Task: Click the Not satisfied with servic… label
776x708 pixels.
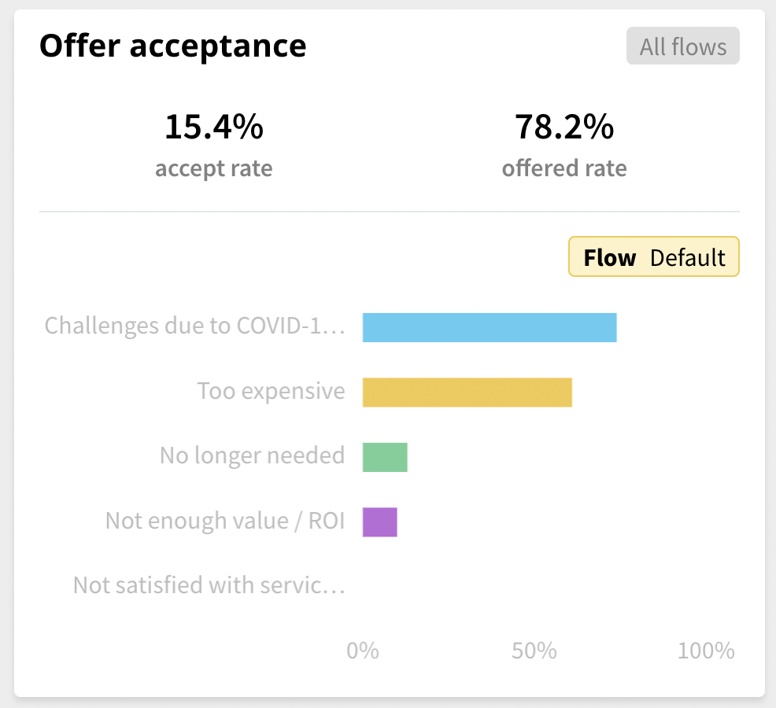Action: [209, 585]
